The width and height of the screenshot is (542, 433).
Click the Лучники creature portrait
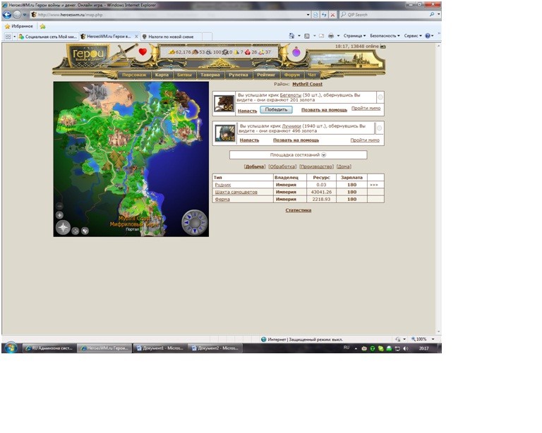click(224, 133)
